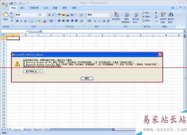Open the format cells (格式) menu
This screenshot has height=135, width=187.
point(147,21)
